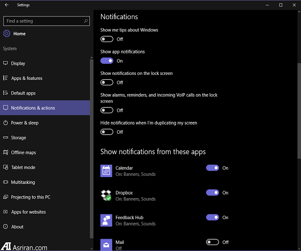Open Display settings page

(18, 63)
